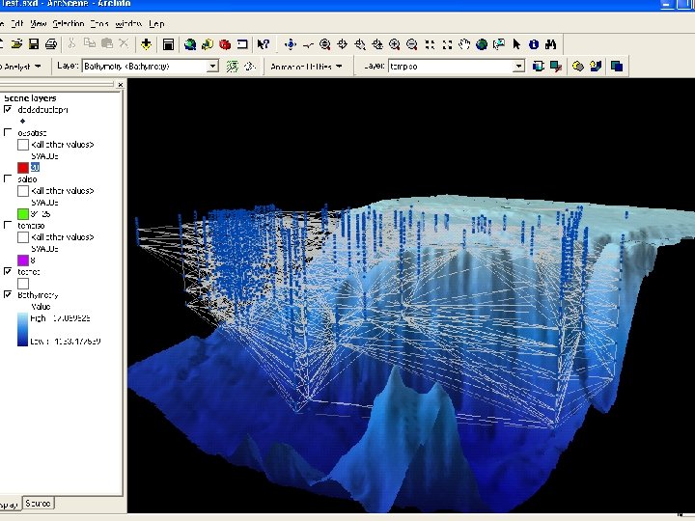Select the Fly tool

pos(308,43)
